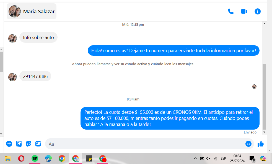Start a voice call with Maria Salazar
The width and height of the screenshot is (272, 164).
[230, 11]
